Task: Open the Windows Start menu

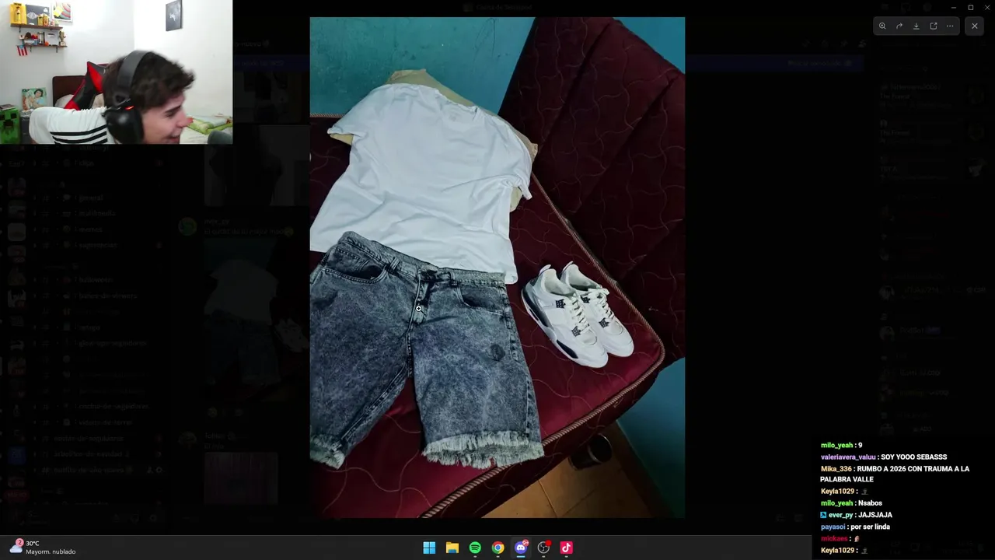Action: pos(429,548)
